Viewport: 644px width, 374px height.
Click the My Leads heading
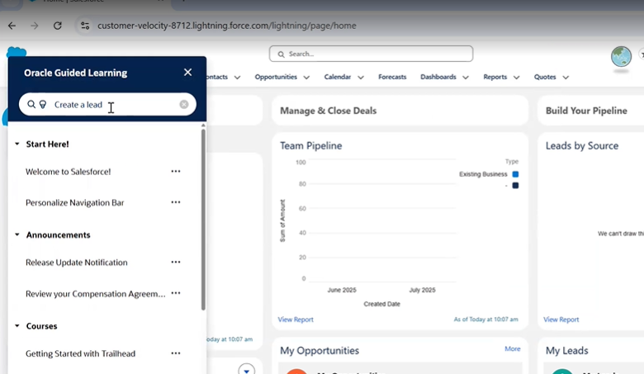tap(566, 351)
